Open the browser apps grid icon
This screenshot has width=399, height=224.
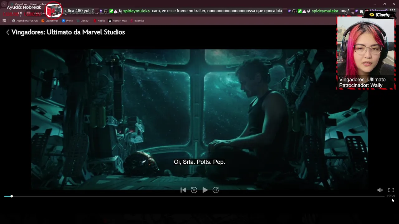(4, 21)
